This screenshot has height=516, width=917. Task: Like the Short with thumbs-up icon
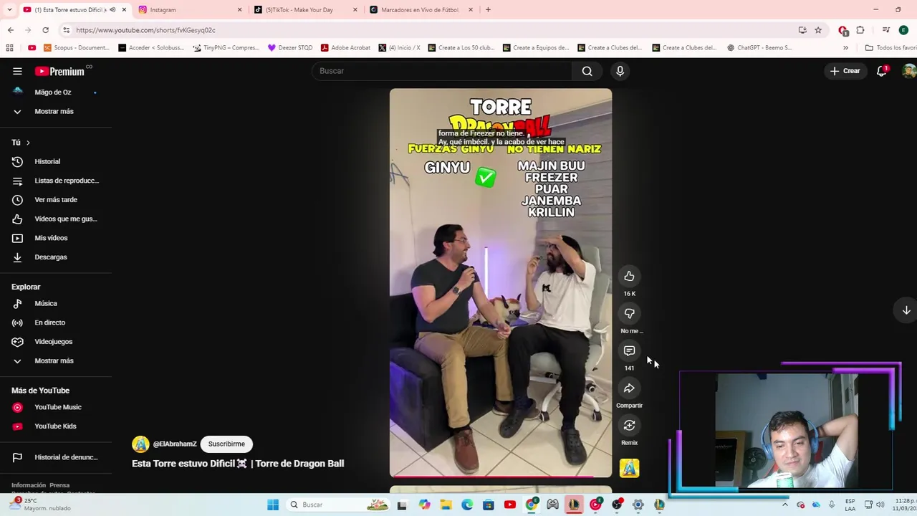[x=629, y=277]
